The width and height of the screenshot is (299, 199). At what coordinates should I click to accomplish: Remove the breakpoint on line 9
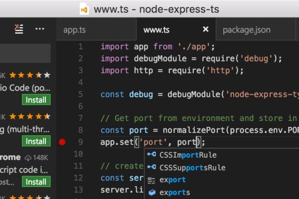pos(62,142)
